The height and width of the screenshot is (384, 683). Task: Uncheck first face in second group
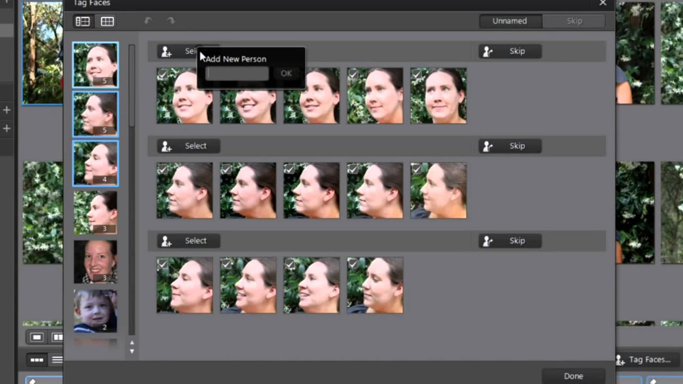(x=162, y=169)
